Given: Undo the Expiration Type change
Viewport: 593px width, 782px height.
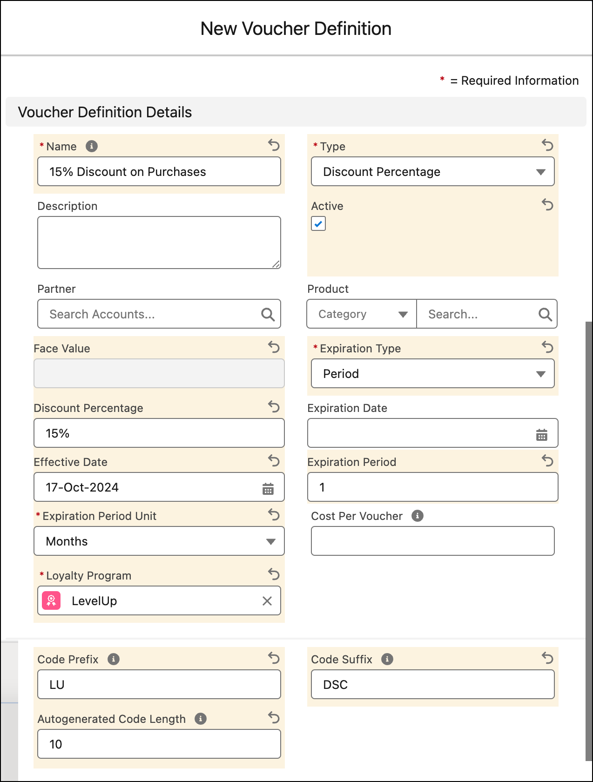Looking at the screenshot, I should tap(547, 347).
